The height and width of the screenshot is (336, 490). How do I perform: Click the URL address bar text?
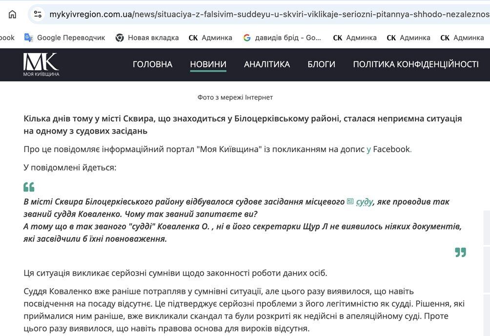(269, 14)
